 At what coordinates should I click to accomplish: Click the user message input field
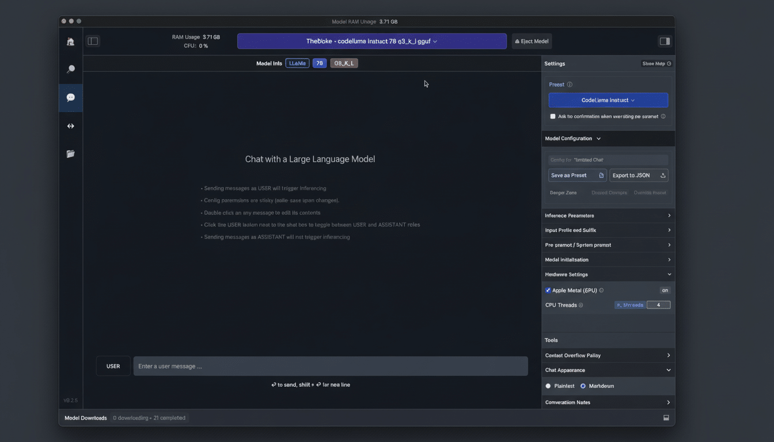pyautogui.click(x=331, y=365)
